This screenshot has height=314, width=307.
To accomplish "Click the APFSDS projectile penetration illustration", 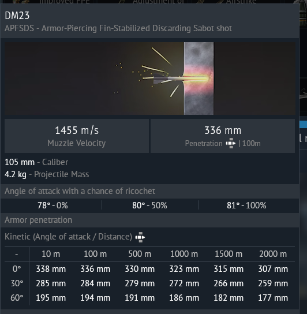I will point(150,78).
